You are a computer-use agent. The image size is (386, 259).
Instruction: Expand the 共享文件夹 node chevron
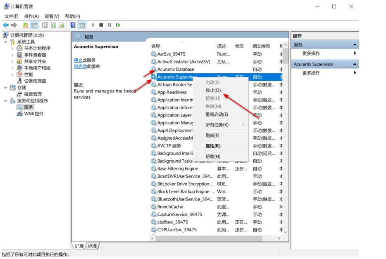(12, 62)
